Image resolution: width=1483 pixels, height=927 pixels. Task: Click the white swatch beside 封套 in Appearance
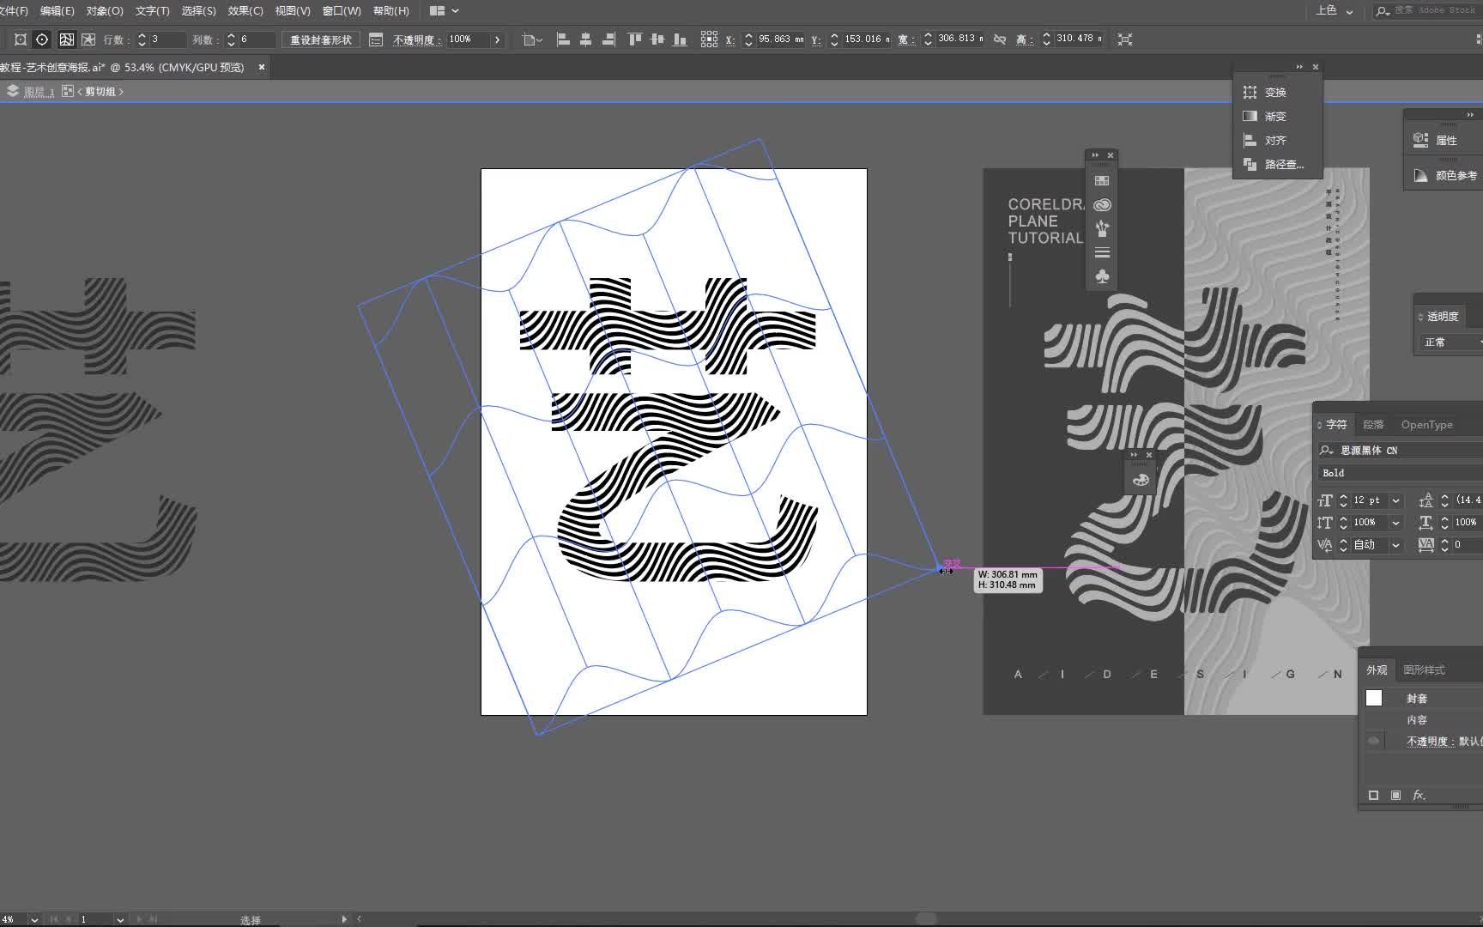coord(1374,698)
